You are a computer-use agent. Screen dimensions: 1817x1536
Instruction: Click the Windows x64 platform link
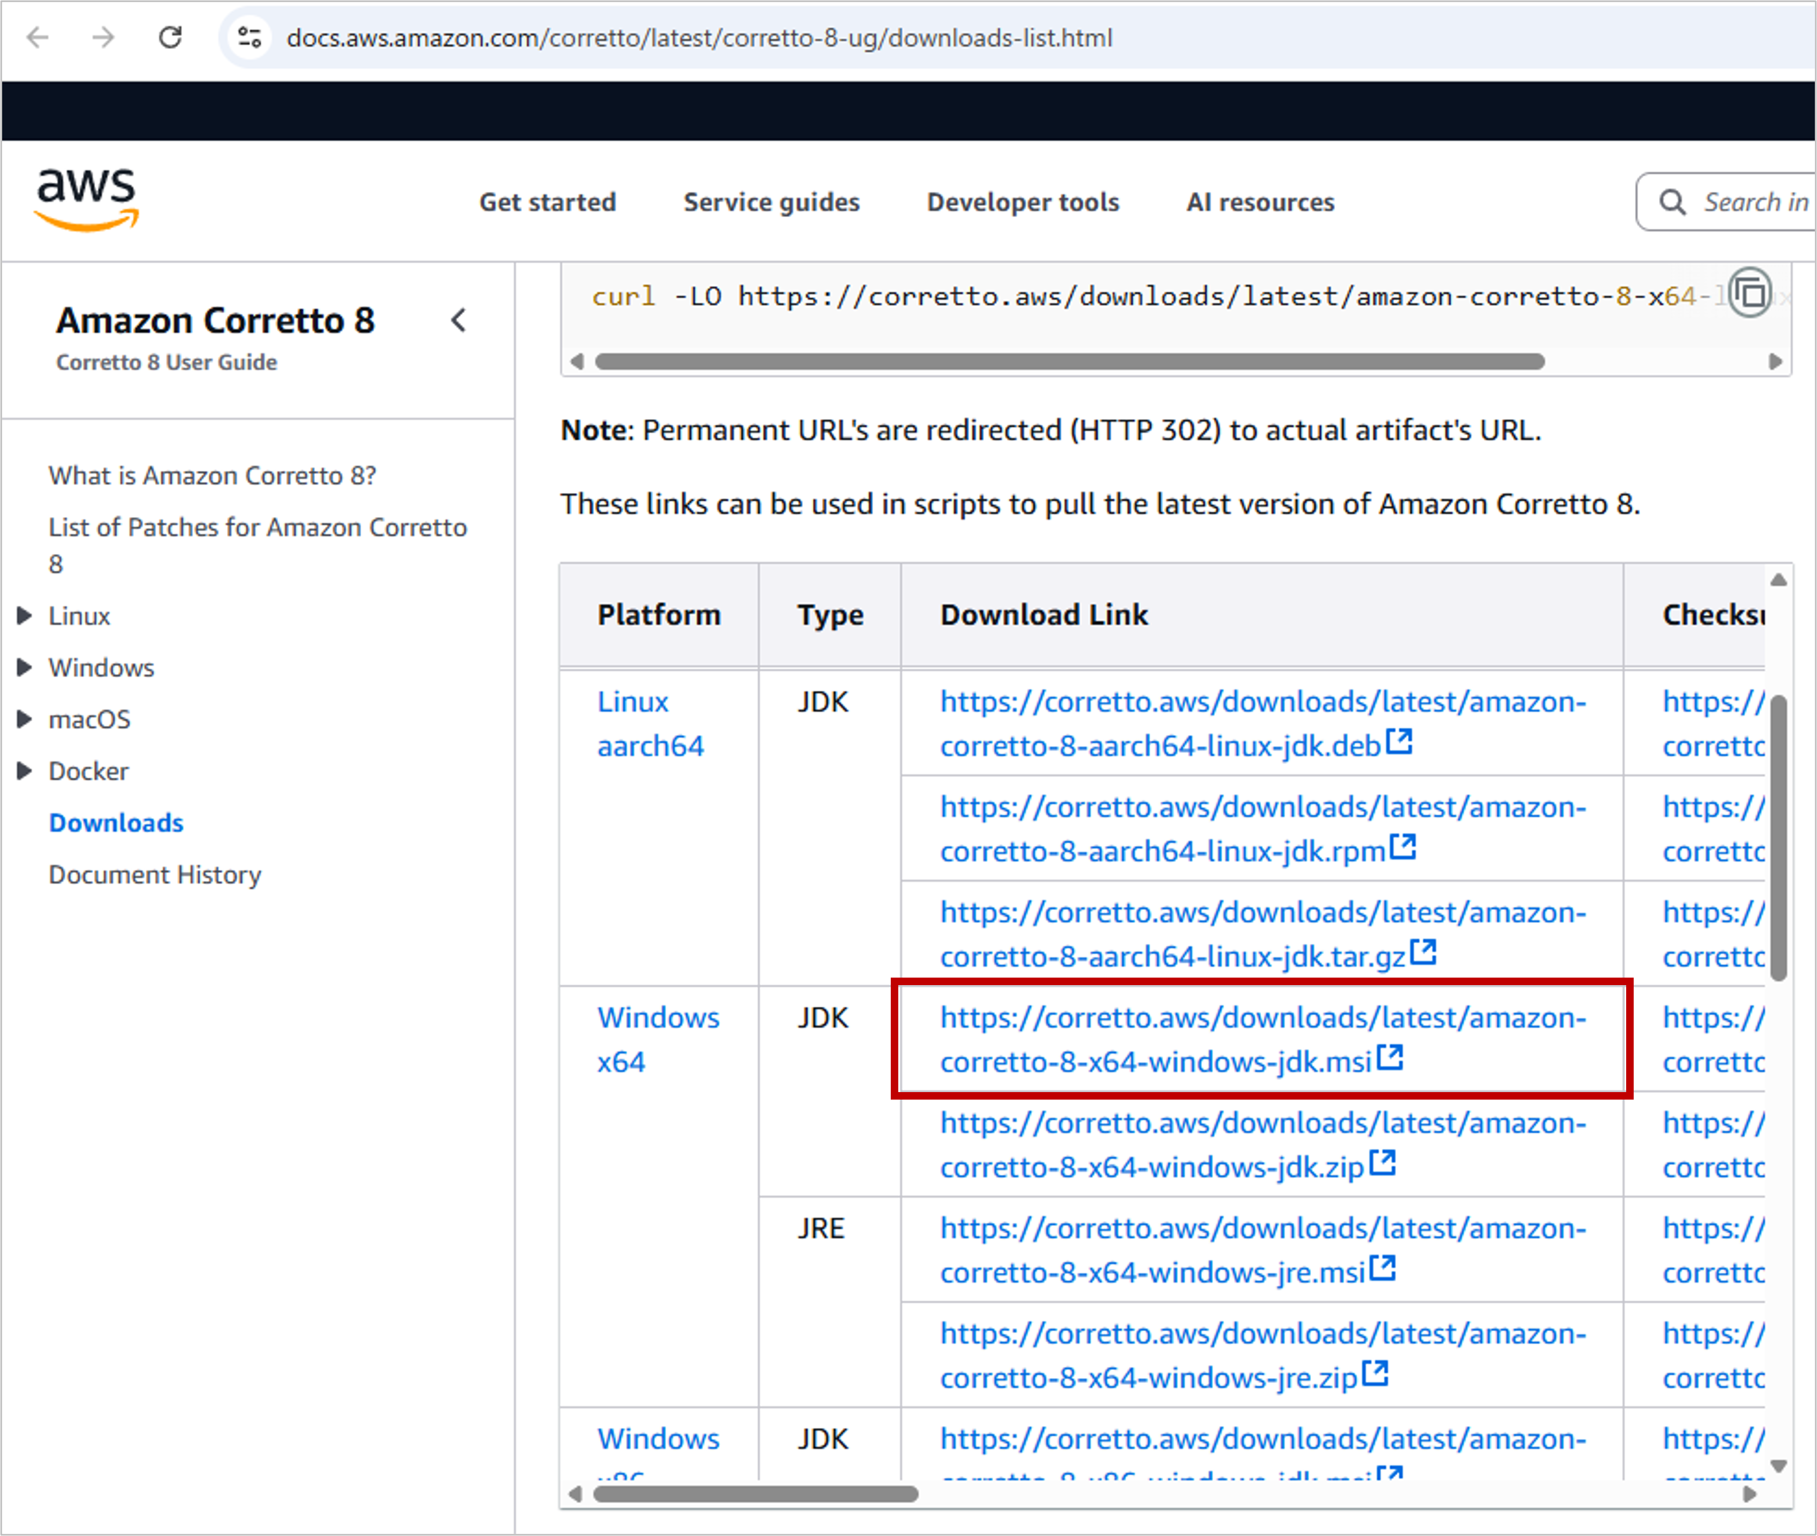657,1039
